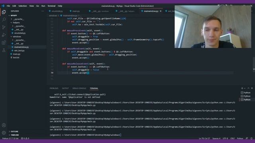Open the Manage gear icon
This screenshot has height=143, width=255.
pyautogui.click(x=4, y=133)
